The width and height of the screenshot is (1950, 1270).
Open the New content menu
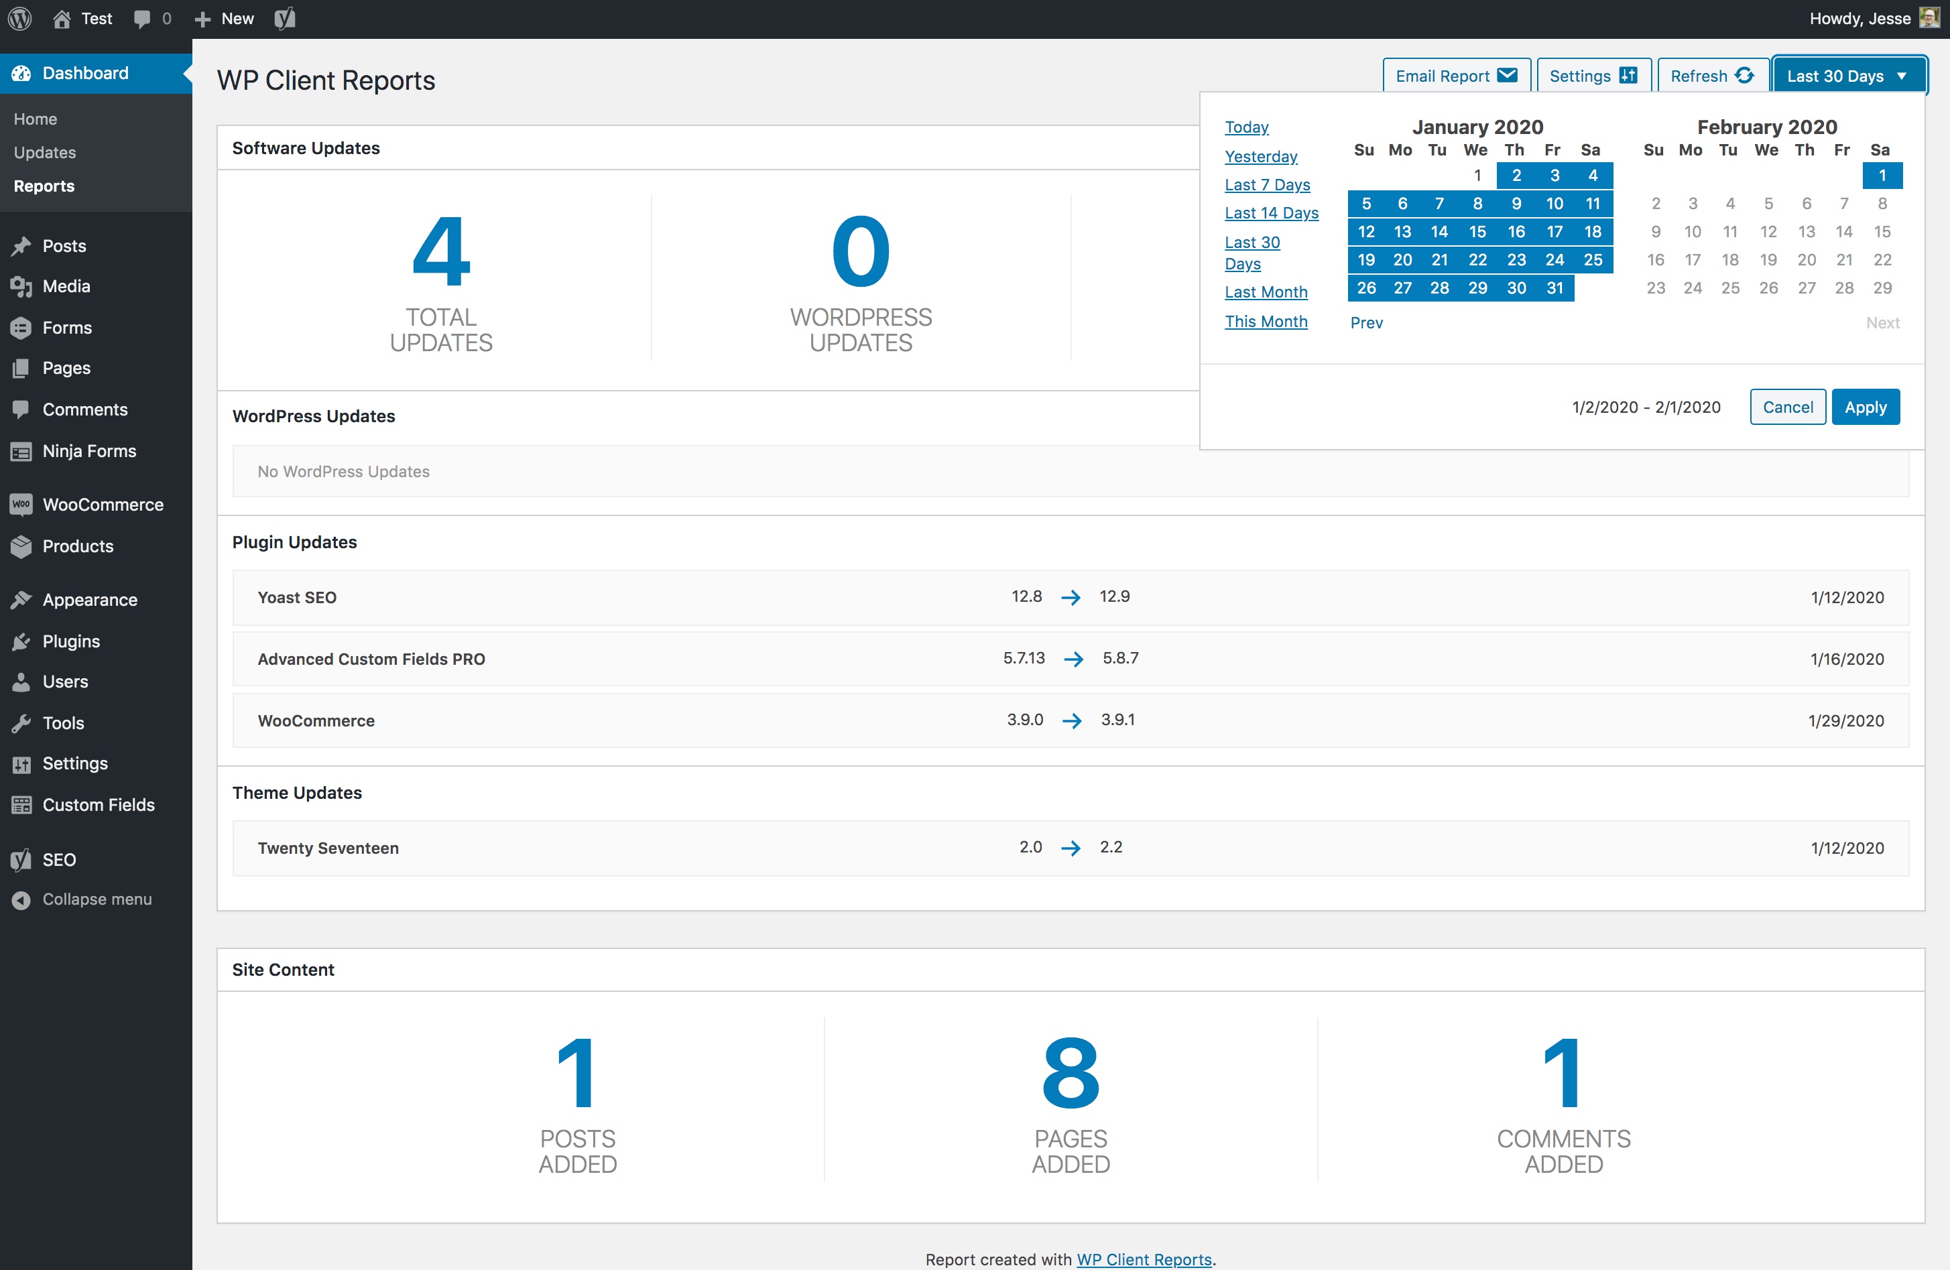coord(225,18)
